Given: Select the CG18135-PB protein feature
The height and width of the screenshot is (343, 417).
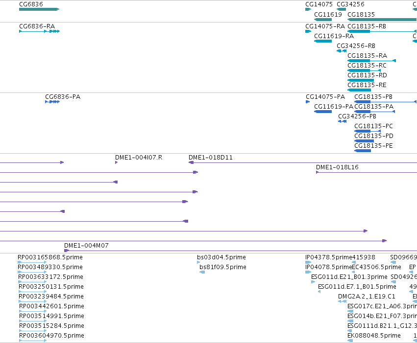Looking at the screenshot, I should click(x=385, y=102).
